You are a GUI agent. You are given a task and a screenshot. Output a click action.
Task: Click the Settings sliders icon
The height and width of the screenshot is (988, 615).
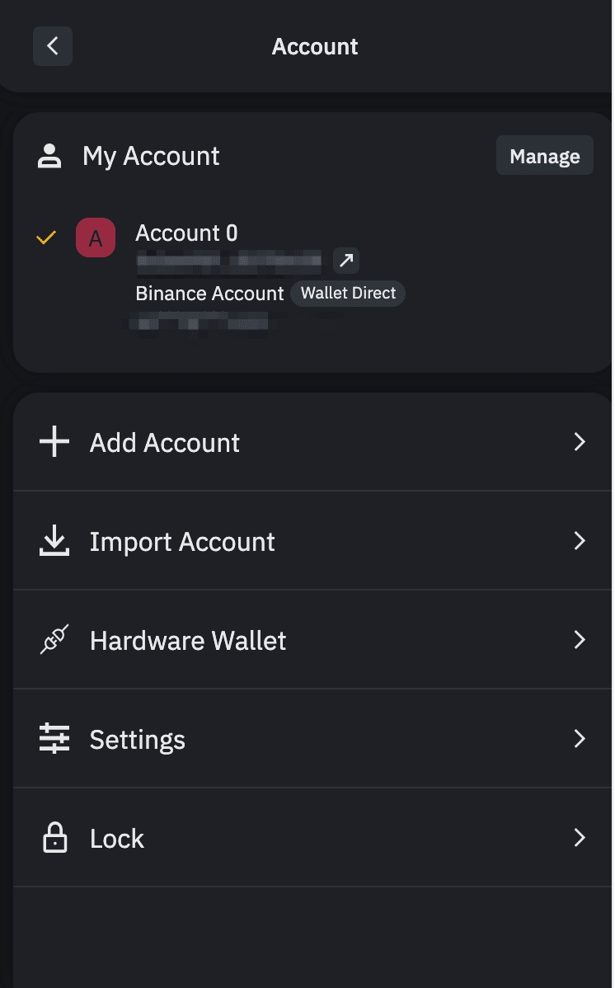coord(54,739)
